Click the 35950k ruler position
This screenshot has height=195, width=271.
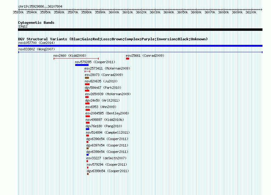[x=45, y=12]
